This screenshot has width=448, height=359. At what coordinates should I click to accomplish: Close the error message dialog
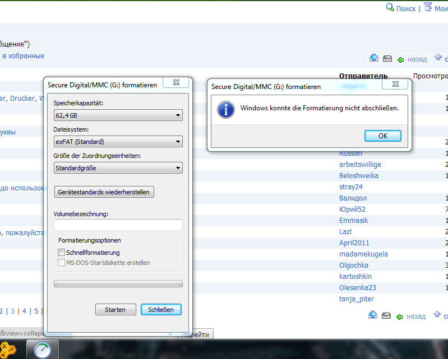395,84
